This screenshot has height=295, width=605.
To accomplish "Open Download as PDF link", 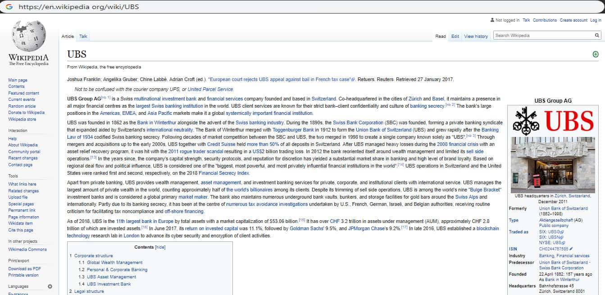I will tap(24, 269).
